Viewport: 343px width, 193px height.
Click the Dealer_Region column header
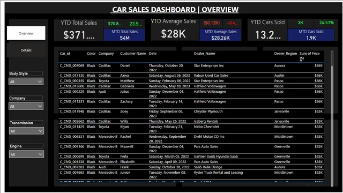(286, 54)
